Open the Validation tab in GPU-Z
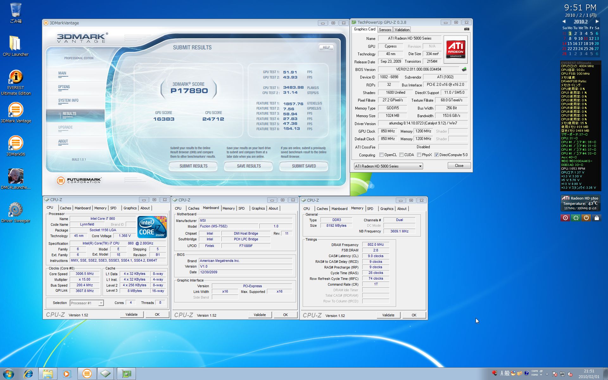Viewport: 608px width, 380px height. 402,29
